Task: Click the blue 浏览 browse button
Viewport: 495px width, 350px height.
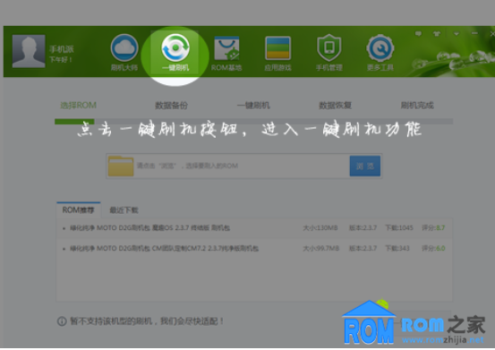Action: point(365,166)
